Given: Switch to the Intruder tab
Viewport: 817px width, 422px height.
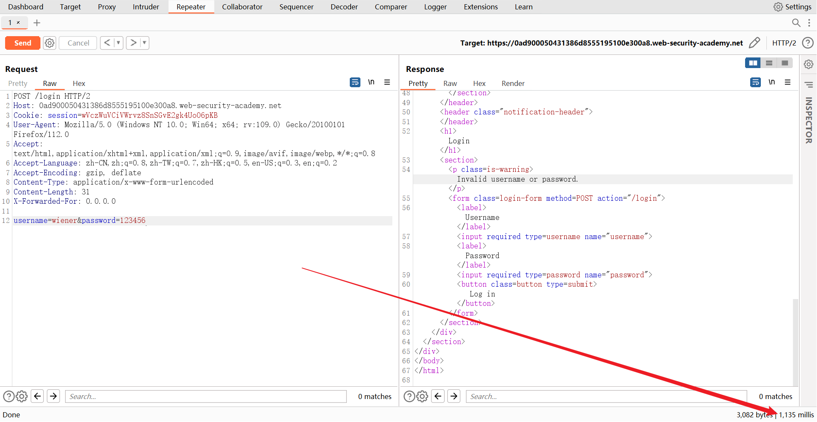Looking at the screenshot, I should [146, 7].
